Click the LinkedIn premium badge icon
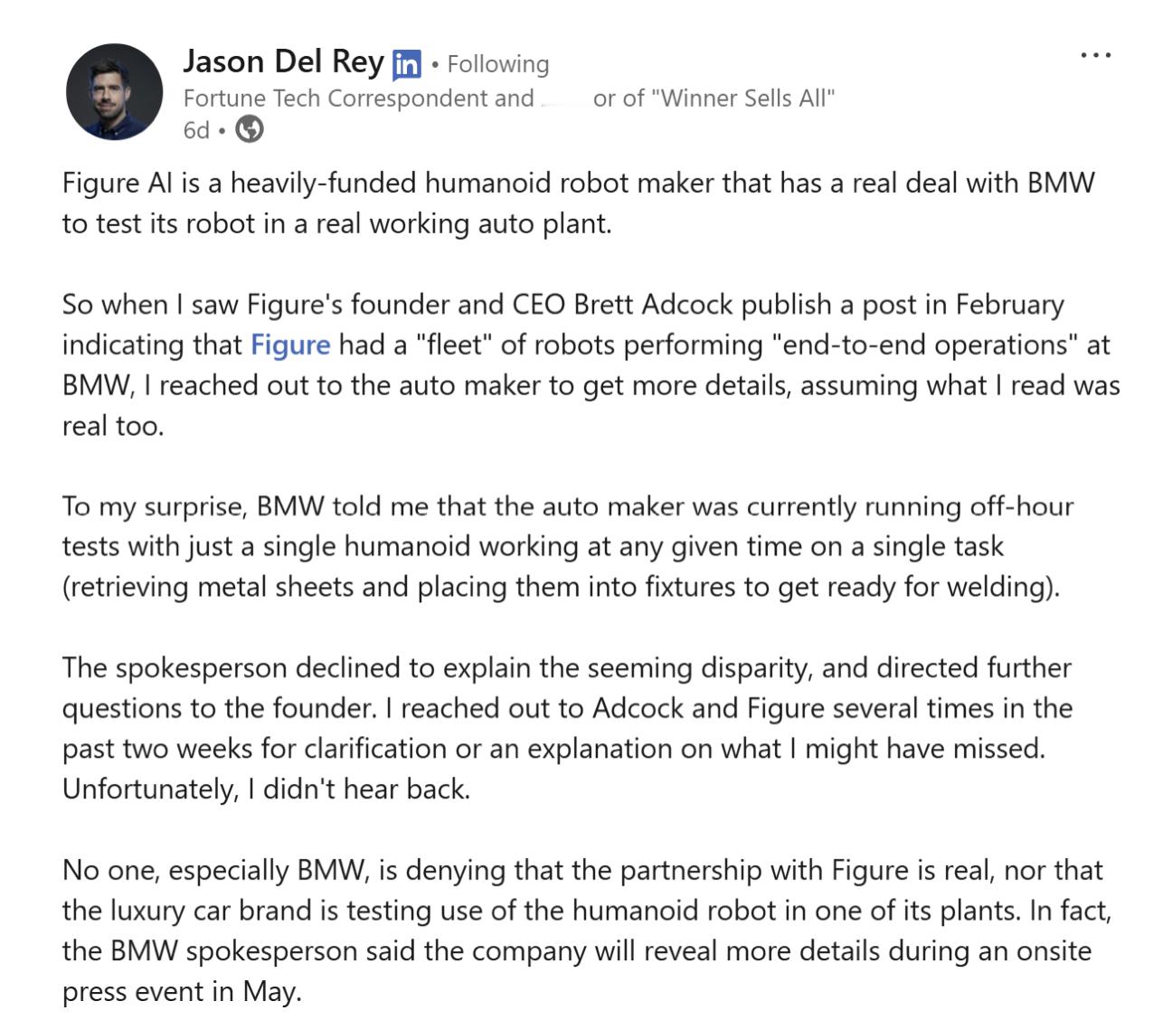The width and height of the screenshot is (1172, 1020). pos(406,64)
